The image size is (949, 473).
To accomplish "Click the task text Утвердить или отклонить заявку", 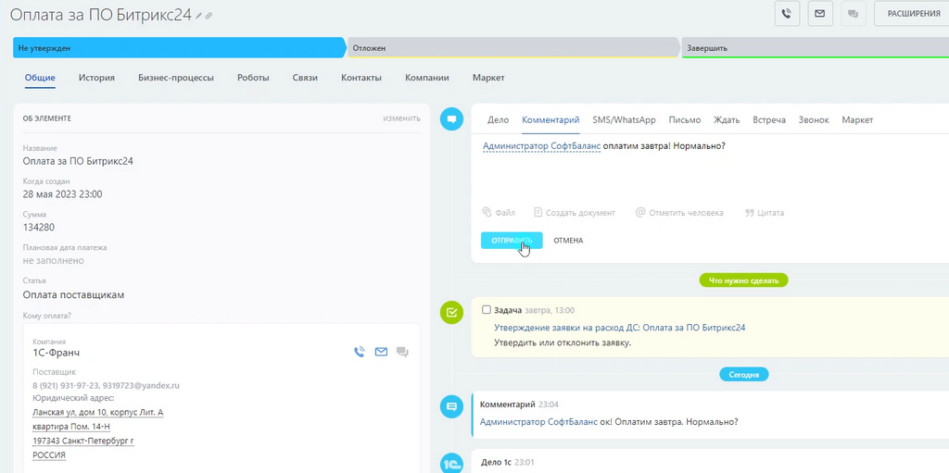I will [563, 342].
